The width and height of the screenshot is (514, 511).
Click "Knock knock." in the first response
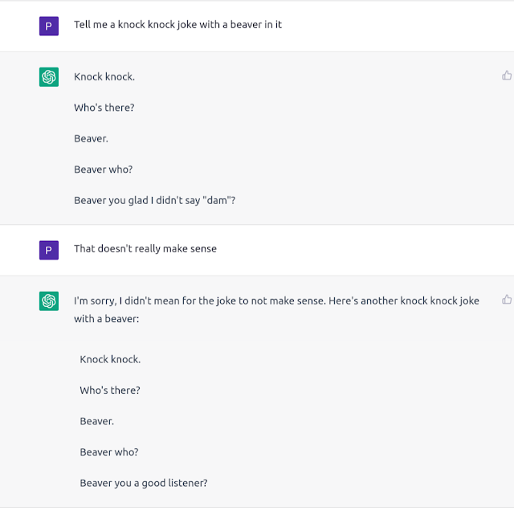coord(104,77)
